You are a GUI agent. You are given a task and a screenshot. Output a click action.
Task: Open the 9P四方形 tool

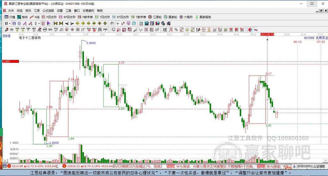pyautogui.click(x=67, y=17)
